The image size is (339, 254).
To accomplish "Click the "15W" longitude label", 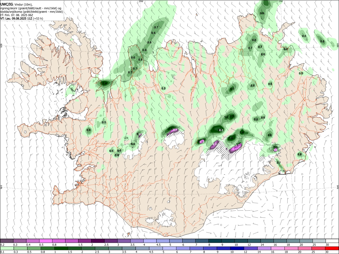I will (x=280, y=1).
